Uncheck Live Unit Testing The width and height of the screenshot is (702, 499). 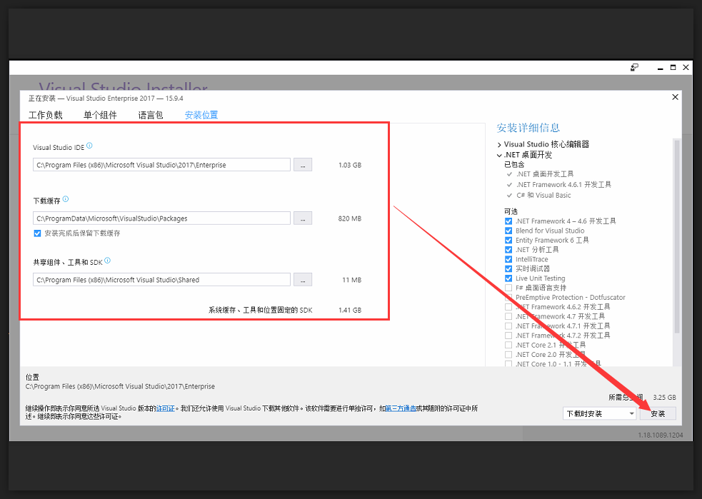508,278
